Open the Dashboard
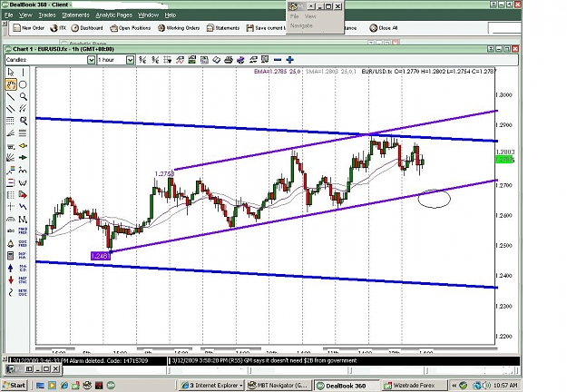Viewport: 567px width, 392px height. click(87, 28)
